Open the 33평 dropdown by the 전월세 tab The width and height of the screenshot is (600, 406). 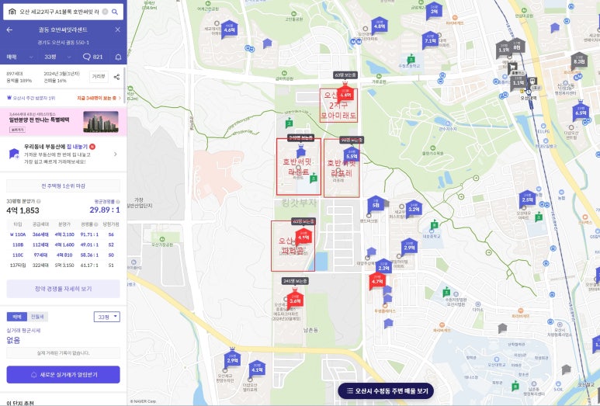[x=107, y=317]
